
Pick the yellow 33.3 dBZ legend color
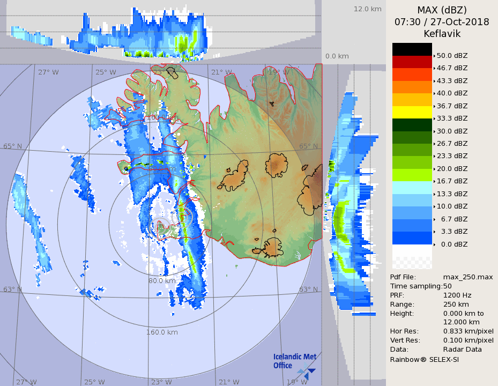click(412, 112)
